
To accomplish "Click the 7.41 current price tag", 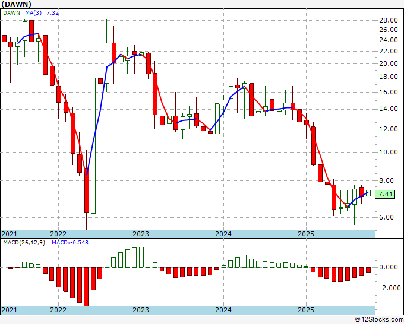I will pyautogui.click(x=386, y=194).
